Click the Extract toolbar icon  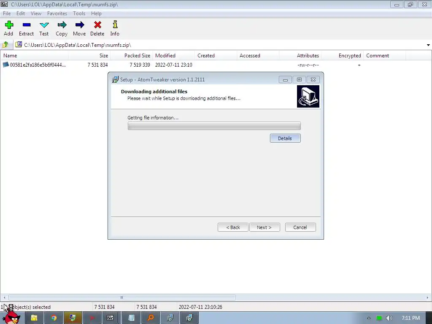pos(27,25)
